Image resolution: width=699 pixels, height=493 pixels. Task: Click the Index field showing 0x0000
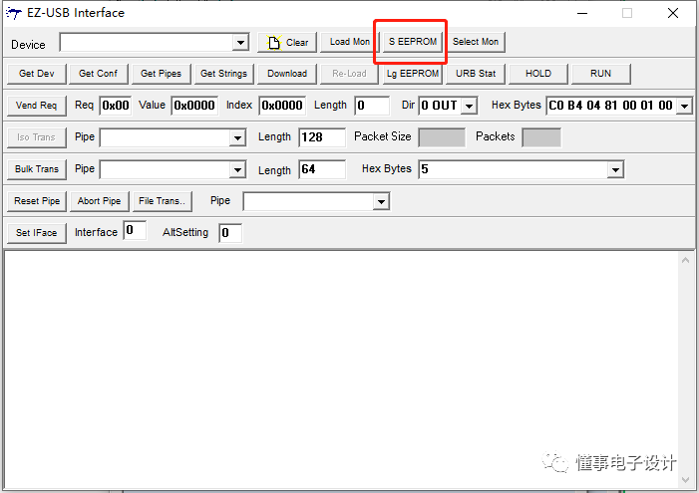(282, 106)
